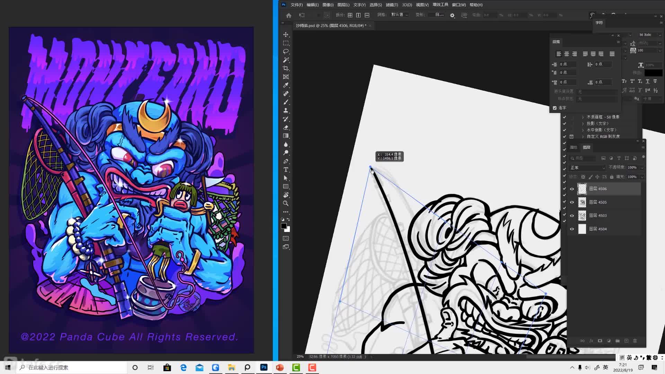The image size is (665, 374).
Task: Select the Path Selection tool
Action: (286, 178)
